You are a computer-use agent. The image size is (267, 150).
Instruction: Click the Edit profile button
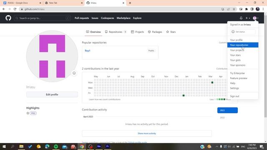(x=52, y=95)
